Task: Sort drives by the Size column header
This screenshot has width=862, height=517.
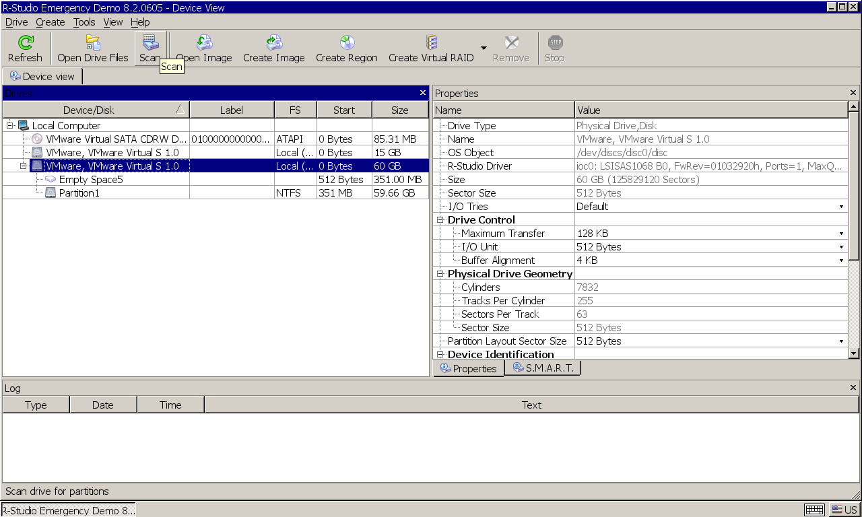Action: [400, 110]
